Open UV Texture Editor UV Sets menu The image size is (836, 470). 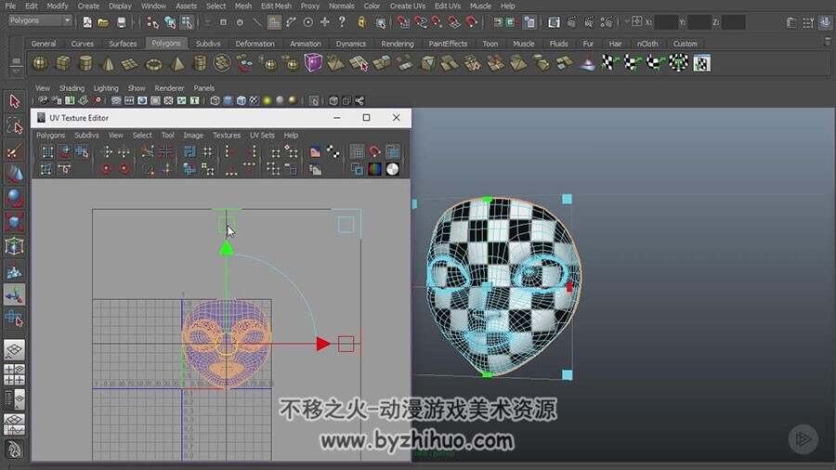[262, 136]
